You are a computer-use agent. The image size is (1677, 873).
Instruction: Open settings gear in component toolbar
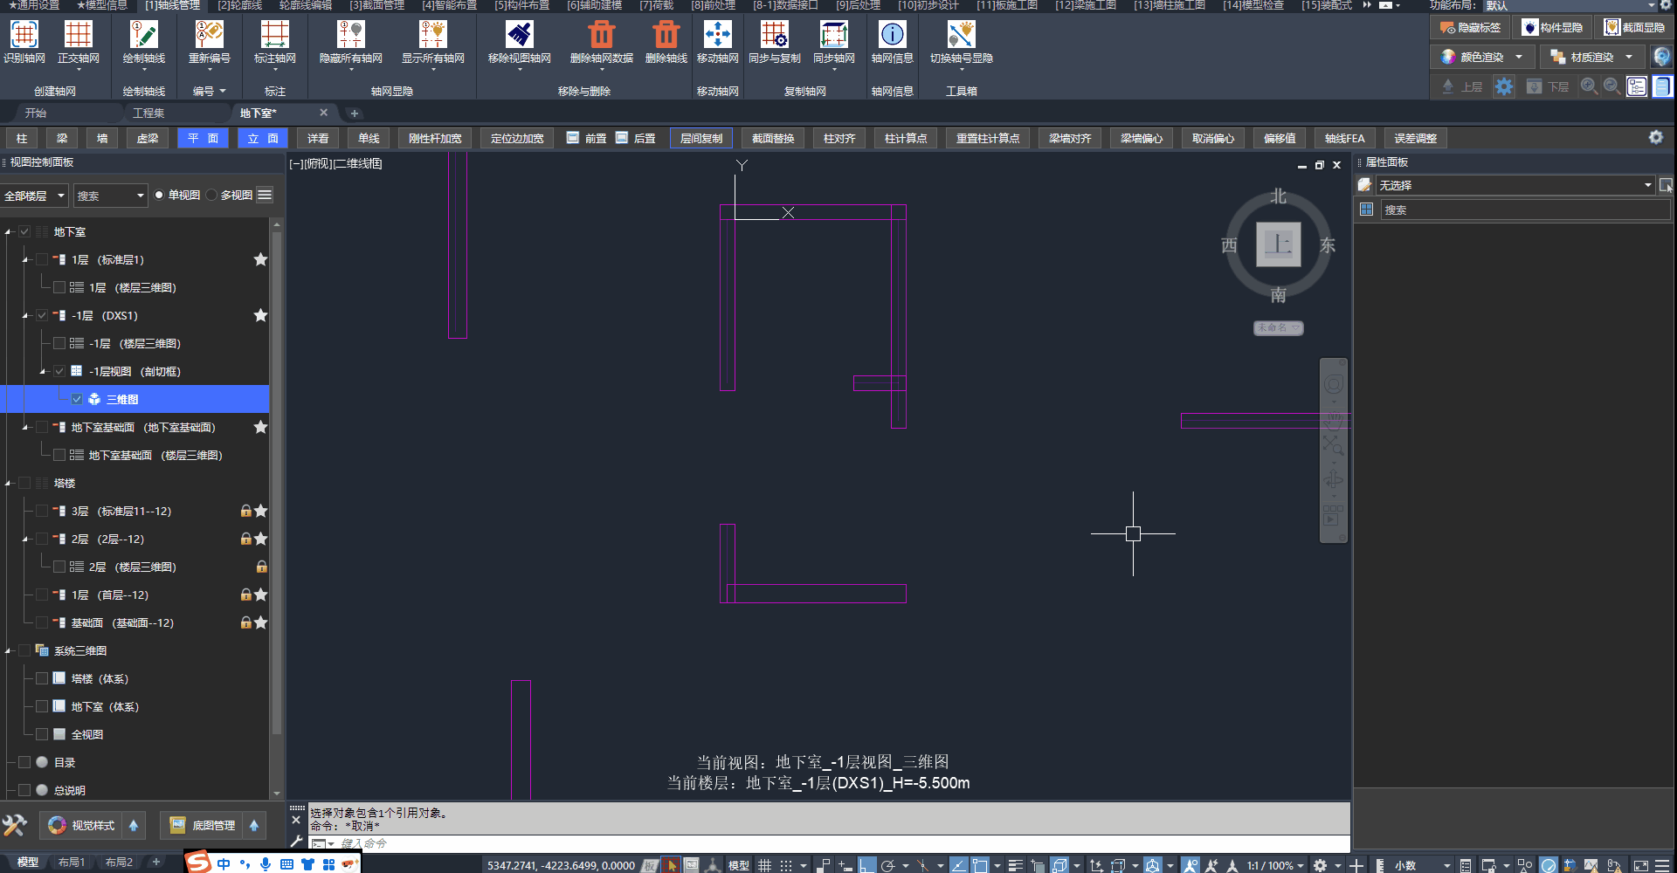[1655, 138]
